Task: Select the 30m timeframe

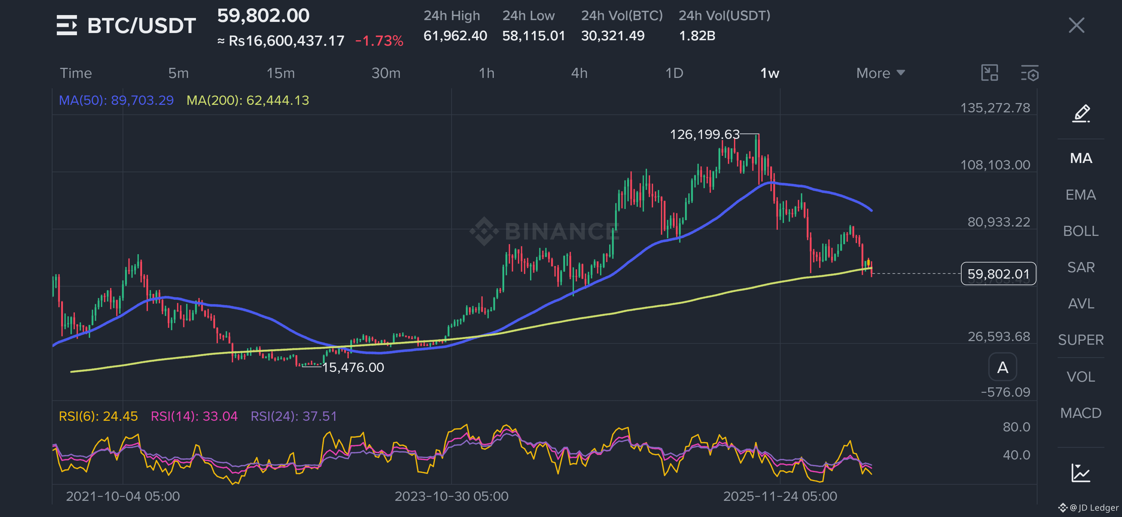Action: coord(386,73)
